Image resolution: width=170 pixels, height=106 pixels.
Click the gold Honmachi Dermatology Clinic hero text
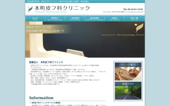coord(123,35)
